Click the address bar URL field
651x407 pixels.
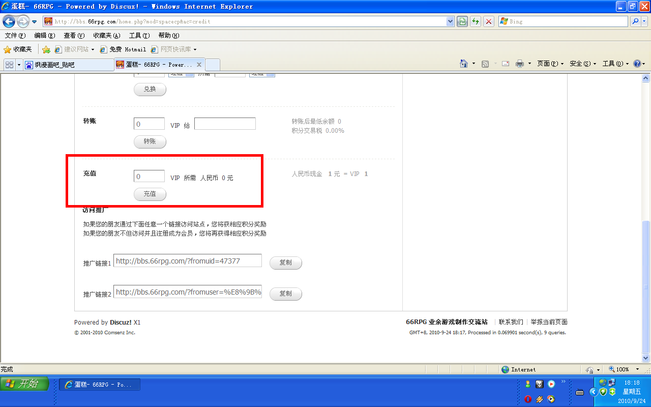point(244,21)
